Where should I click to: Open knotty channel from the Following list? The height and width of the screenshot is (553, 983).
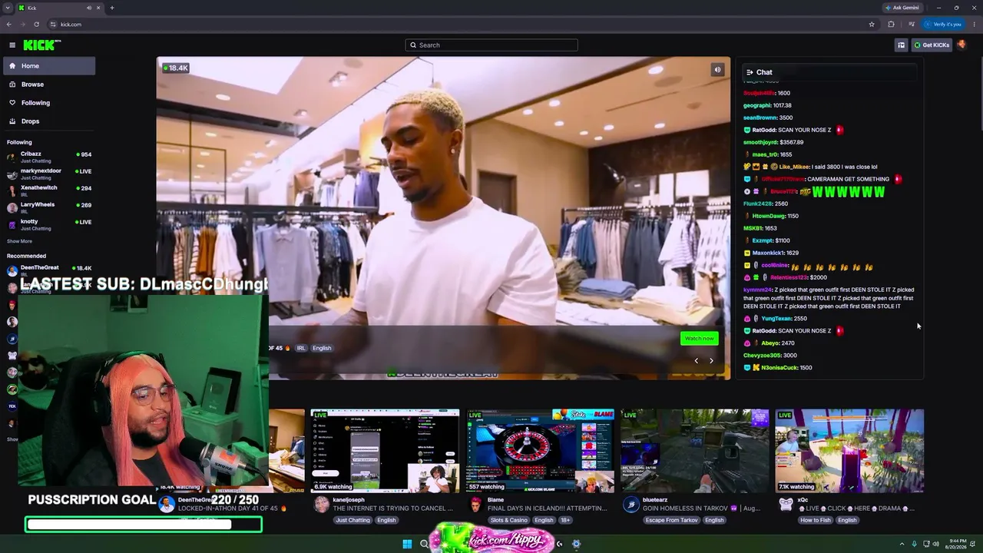pyautogui.click(x=49, y=224)
